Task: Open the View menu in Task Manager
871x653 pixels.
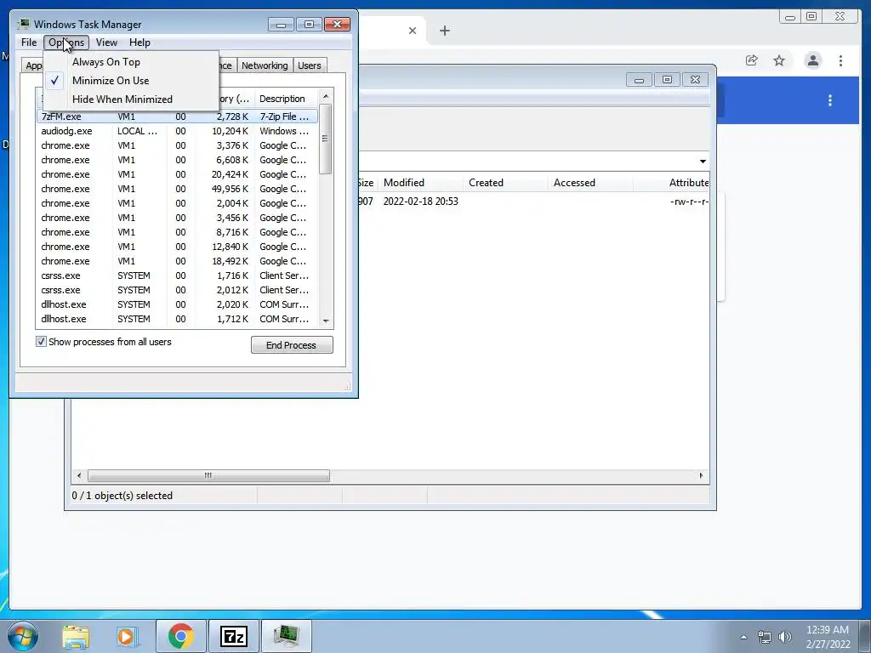Action: (106, 43)
